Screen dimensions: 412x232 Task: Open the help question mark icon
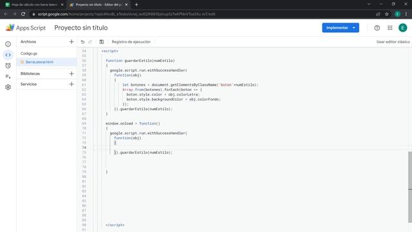click(x=377, y=28)
